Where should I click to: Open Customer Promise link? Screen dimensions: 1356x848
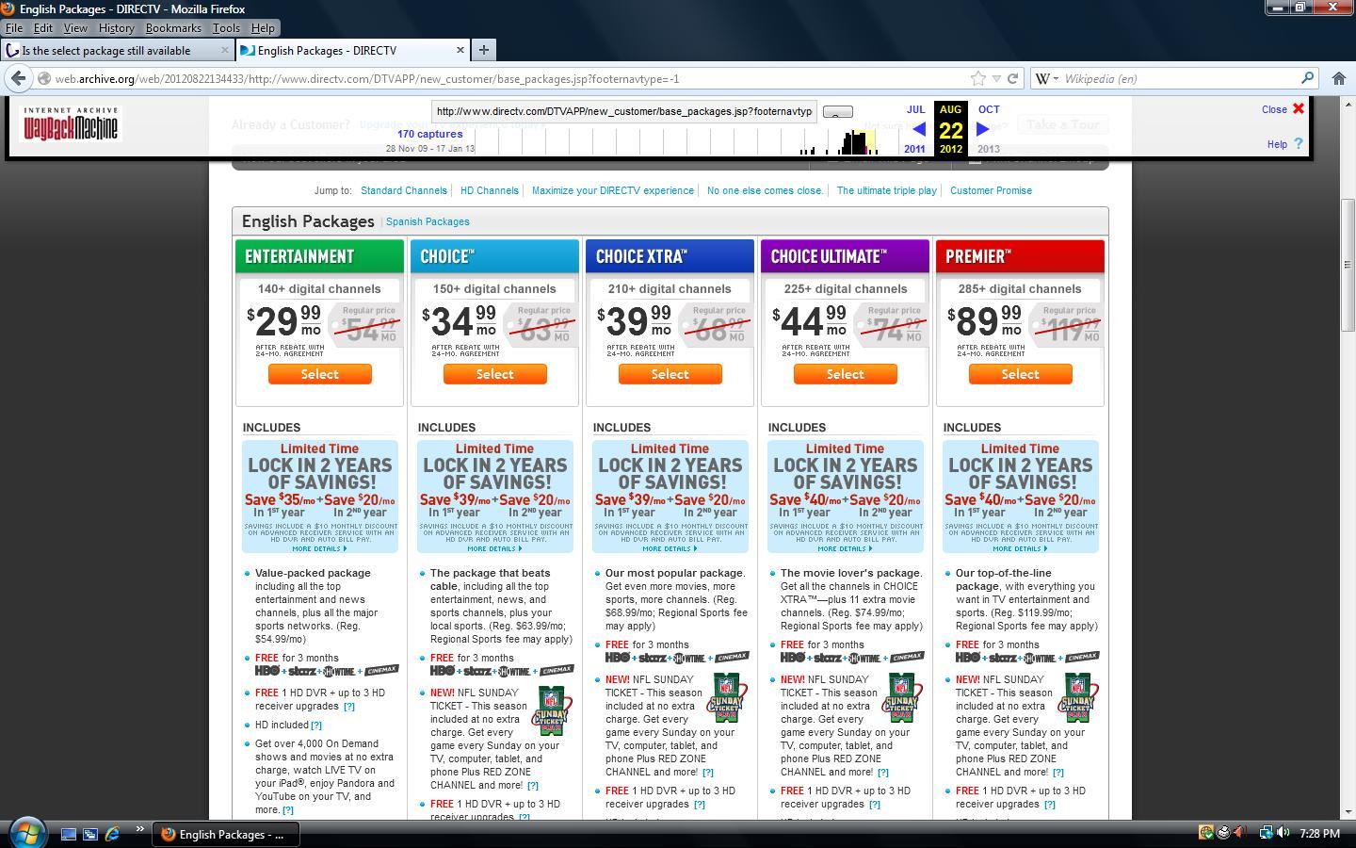point(992,190)
